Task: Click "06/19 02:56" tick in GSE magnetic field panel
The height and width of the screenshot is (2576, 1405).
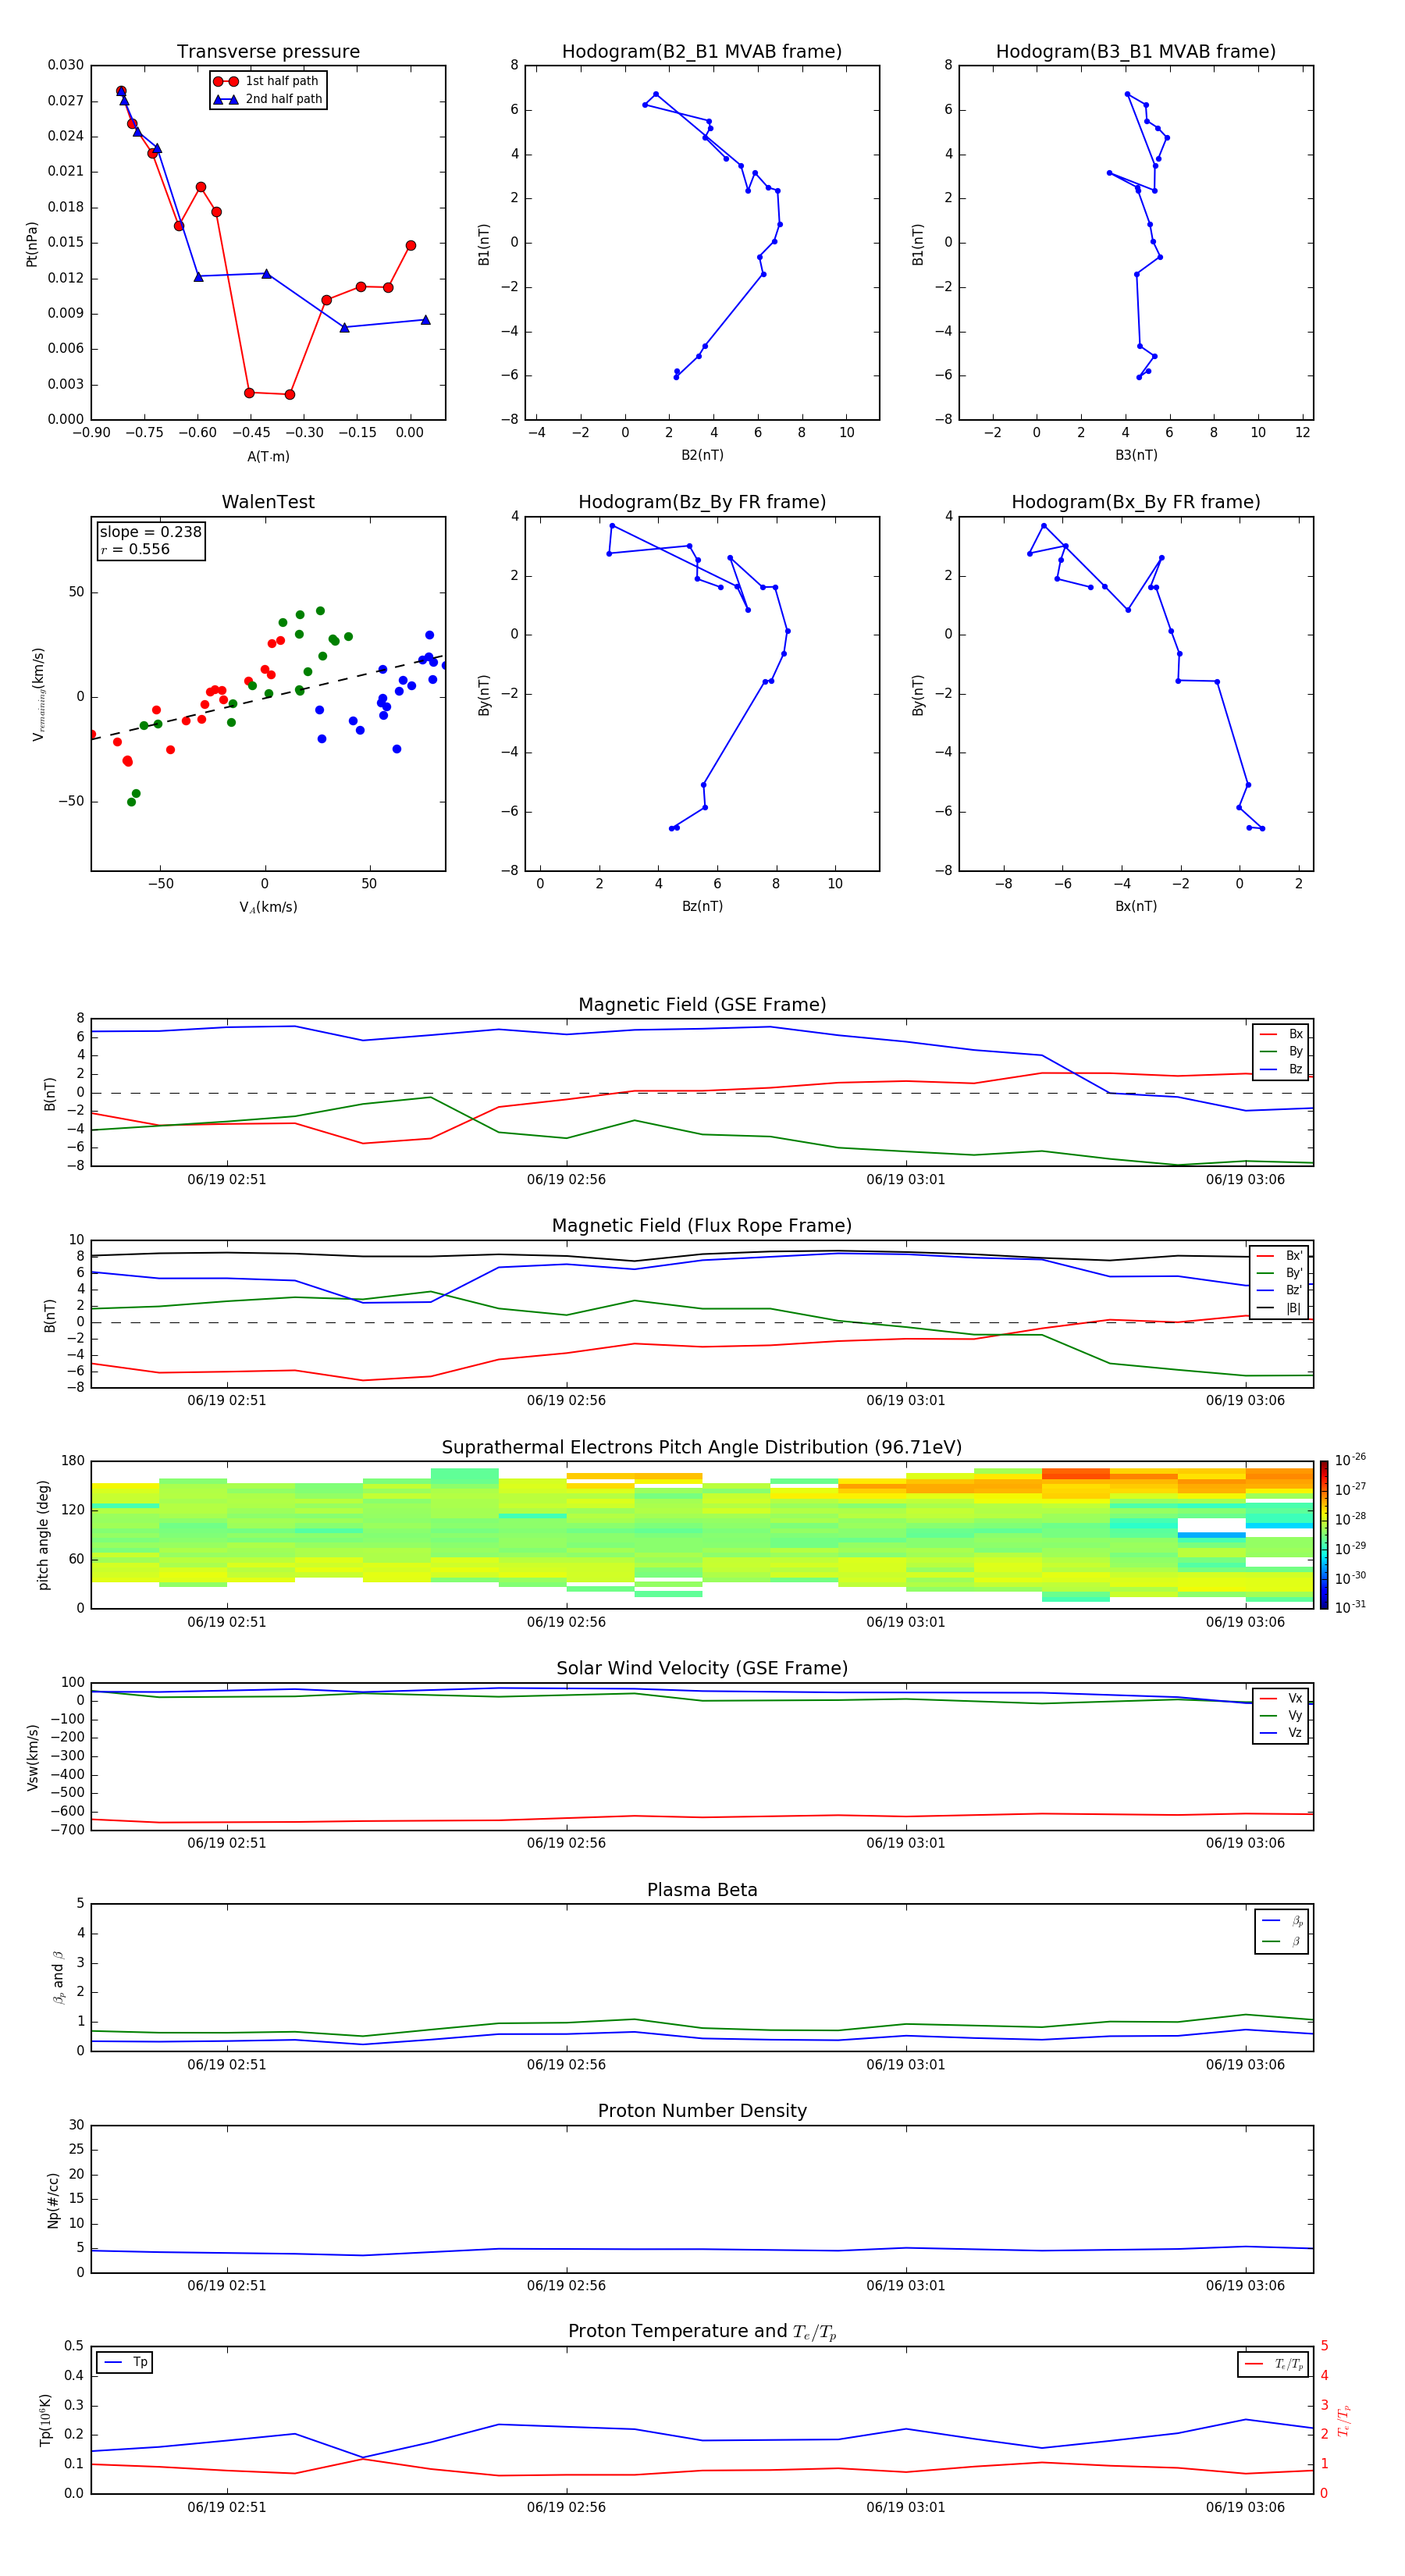Action: pos(566,1179)
